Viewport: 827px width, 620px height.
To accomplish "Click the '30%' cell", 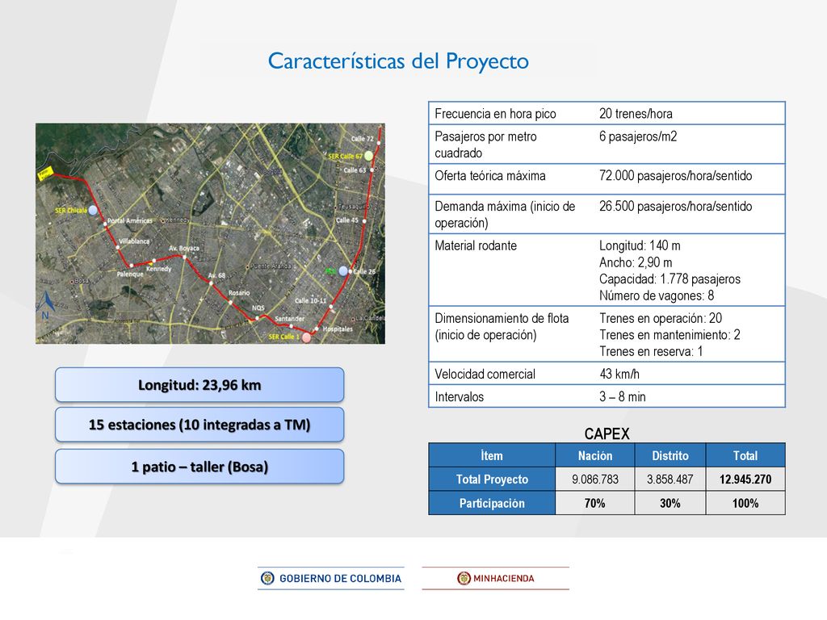I will tap(670, 504).
